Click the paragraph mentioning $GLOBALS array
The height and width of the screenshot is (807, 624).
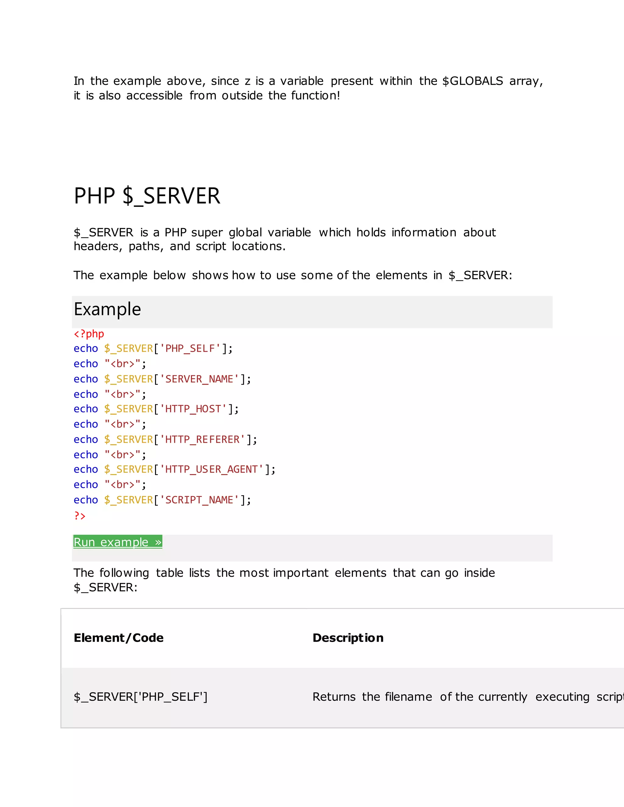point(308,88)
